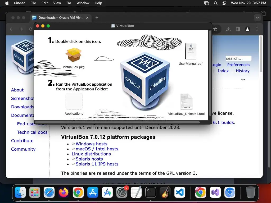Open the Solaris 11 IPS hosts link
Viewport: 271px width, 203px height.
(97, 164)
